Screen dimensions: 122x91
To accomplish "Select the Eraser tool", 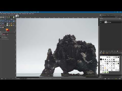I will [1, 25].
